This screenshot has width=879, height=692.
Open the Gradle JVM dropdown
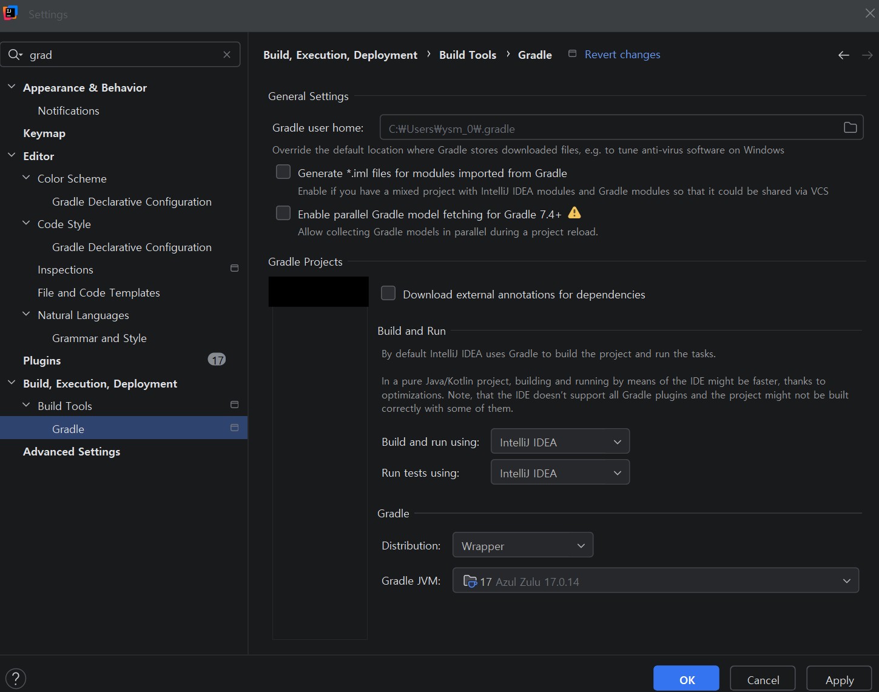[x=656, y=580]
